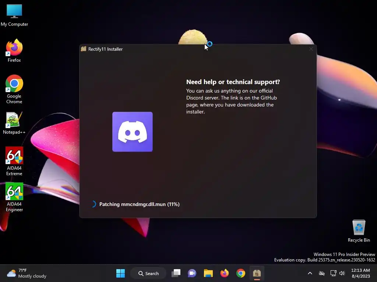Open the volume speaker tray icon

[342, 273]
